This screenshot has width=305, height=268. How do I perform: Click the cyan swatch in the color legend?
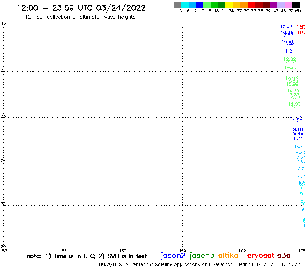point(185,5)
